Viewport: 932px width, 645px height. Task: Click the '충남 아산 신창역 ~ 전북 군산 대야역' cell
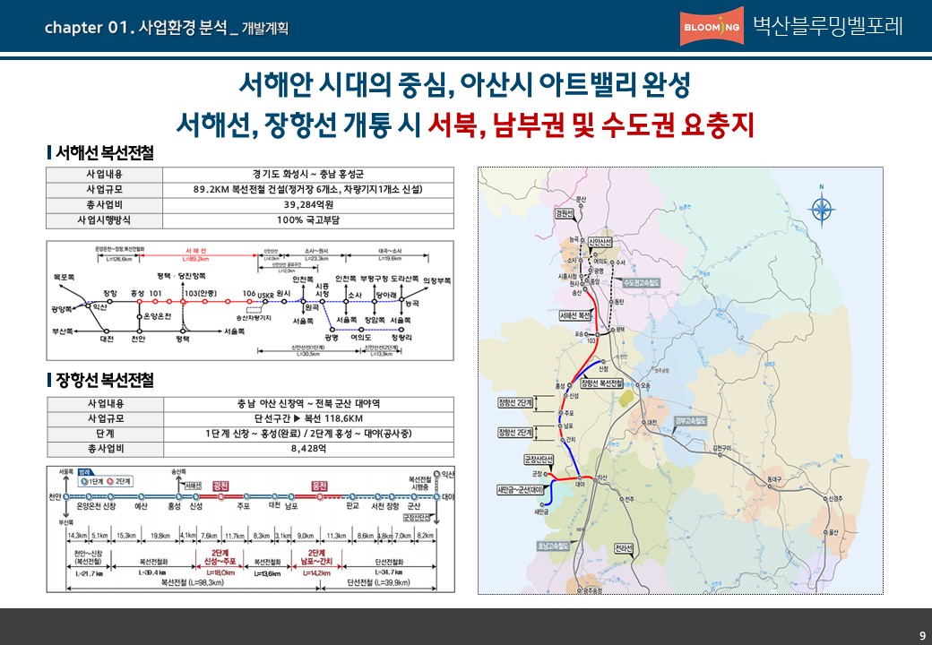click(x=308, y=404)
